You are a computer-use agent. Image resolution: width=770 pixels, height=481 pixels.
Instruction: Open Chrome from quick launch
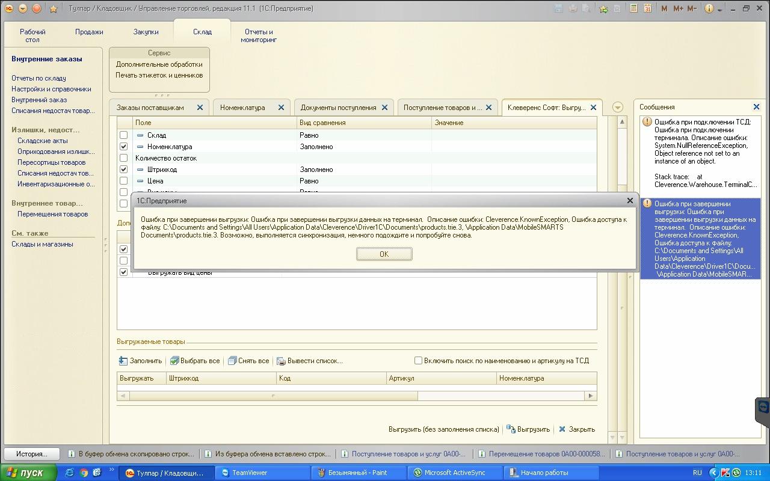(x=84, y=473)
